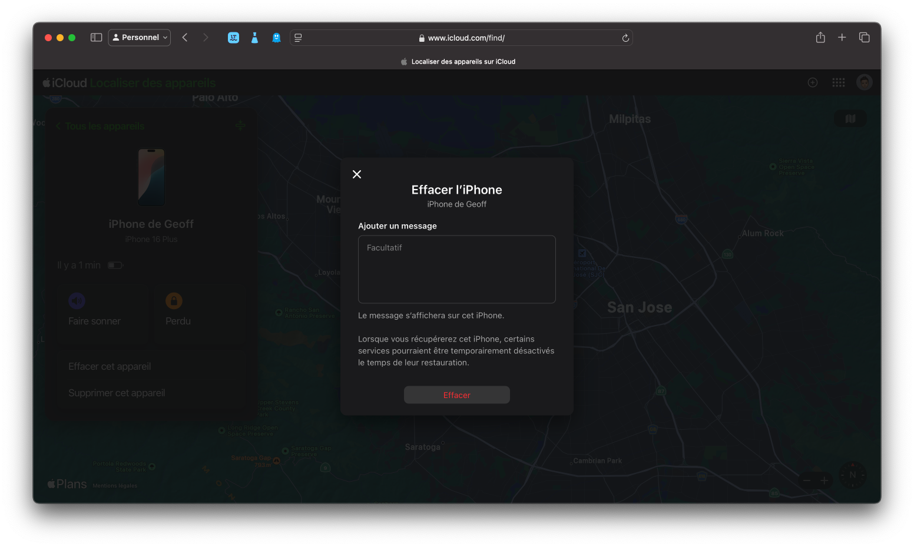
Task: Click the iPhone 16 Plus model text
Action: coord(151,239)
